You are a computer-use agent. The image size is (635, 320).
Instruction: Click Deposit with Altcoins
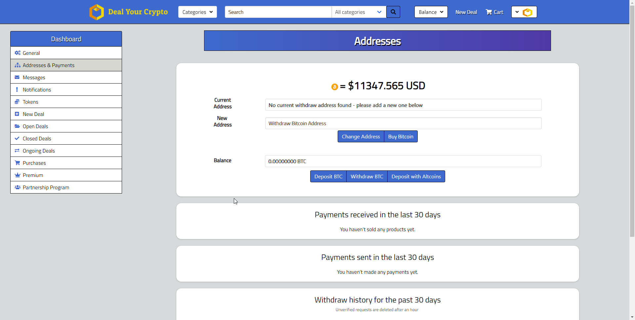tap(416, 176)
